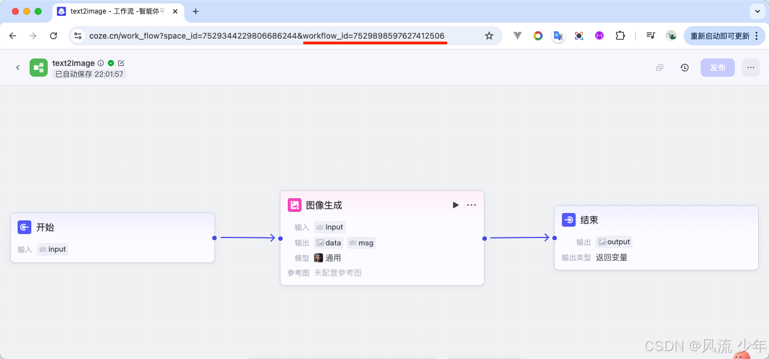Click the duplicate workflow icon
The image size is (769, 359).
coord(660,68)
